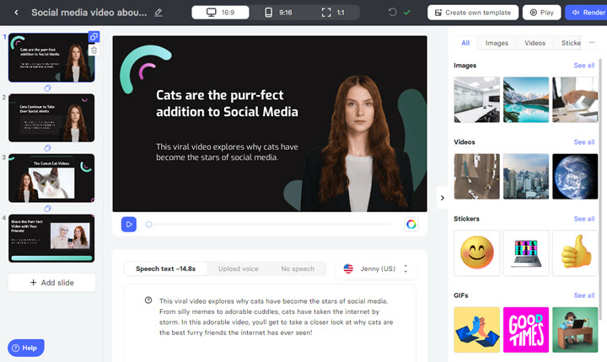Select the handshake image
607x362 pixels.
pos(575,100)
